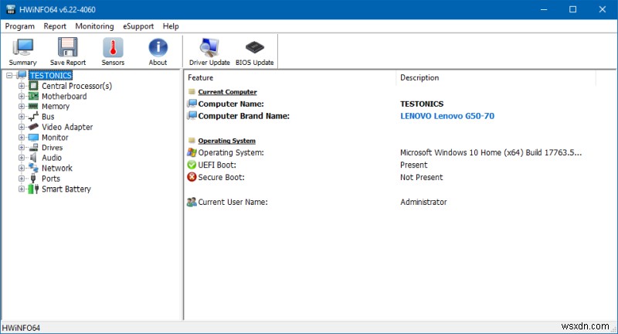
Task: Expand the Drives tree node
Action: tap(22, 148)
